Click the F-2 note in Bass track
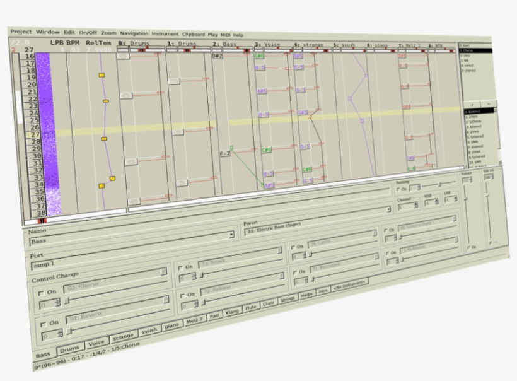 pos(225,154)
